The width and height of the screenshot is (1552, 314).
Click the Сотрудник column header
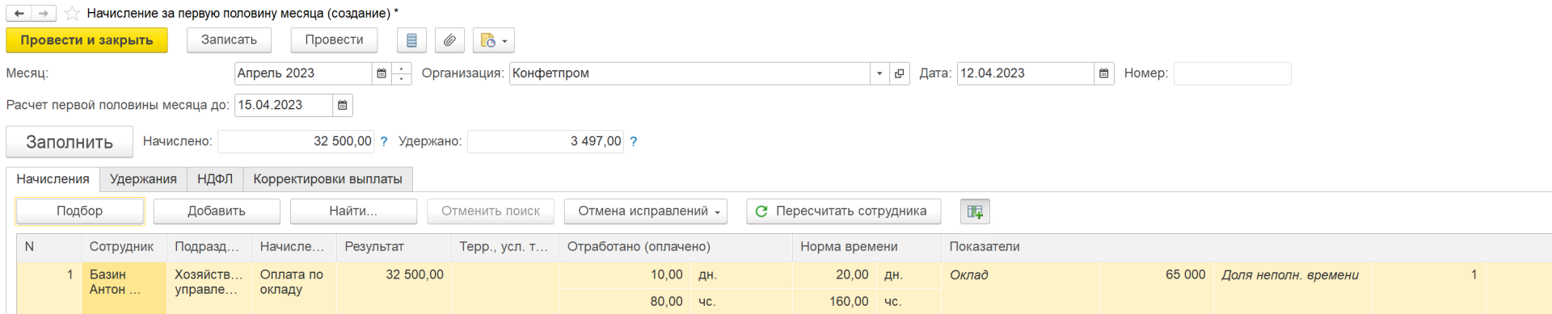(x=124, y=247)
